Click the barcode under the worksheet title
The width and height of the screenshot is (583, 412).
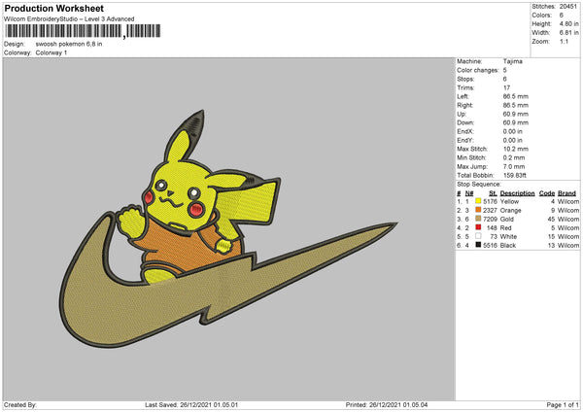pyautogui.click(x=83, y=31)
